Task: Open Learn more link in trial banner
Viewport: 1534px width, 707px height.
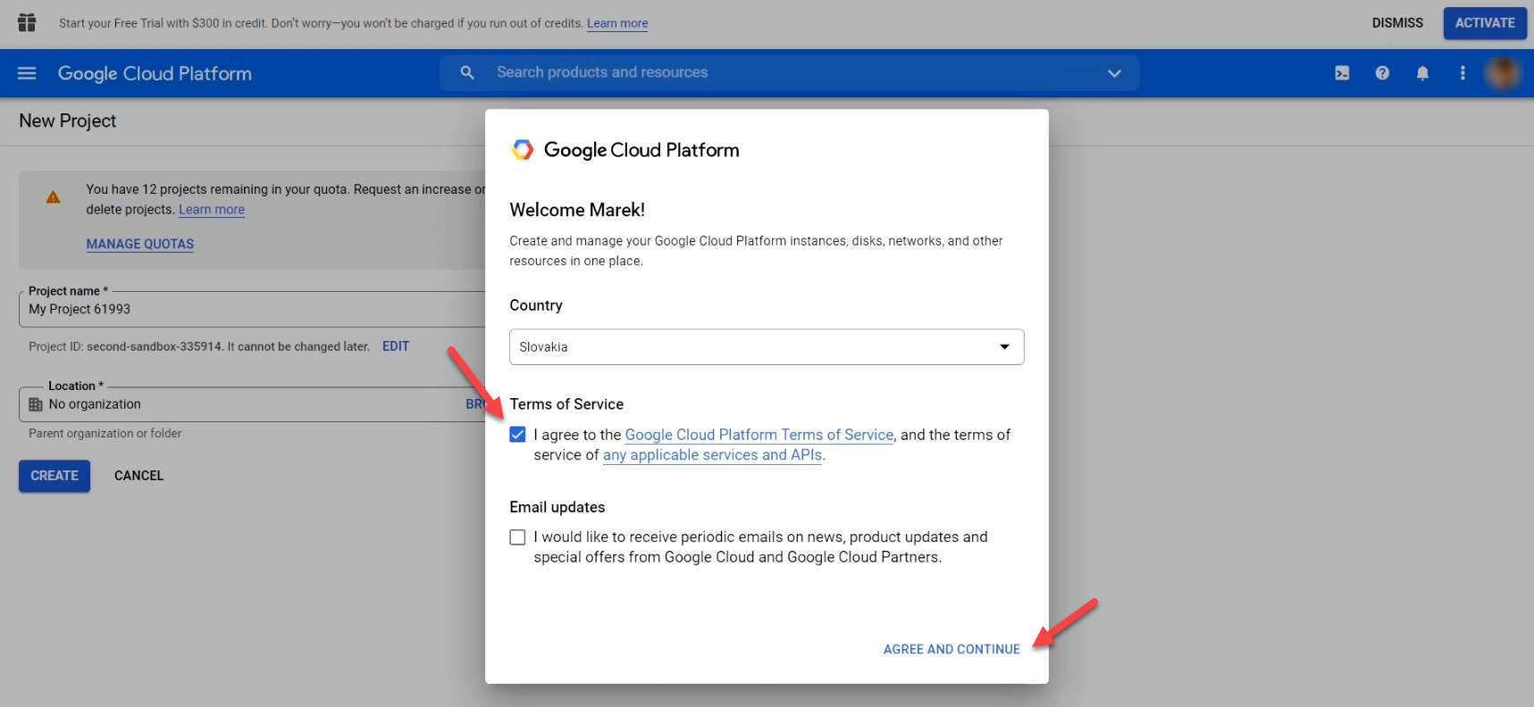Action: pyautogui.click(x=617, y=23)
